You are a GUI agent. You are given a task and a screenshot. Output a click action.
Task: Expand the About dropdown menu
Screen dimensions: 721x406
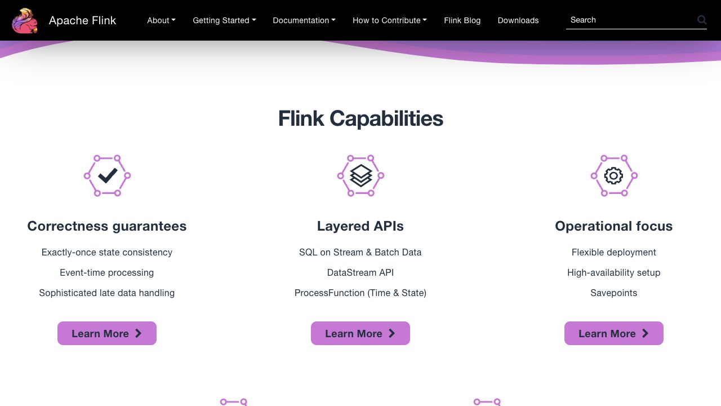pyautogui.click(x=161, y=20)
